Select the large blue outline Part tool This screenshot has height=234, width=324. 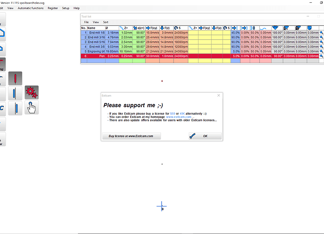coord(2,34)
